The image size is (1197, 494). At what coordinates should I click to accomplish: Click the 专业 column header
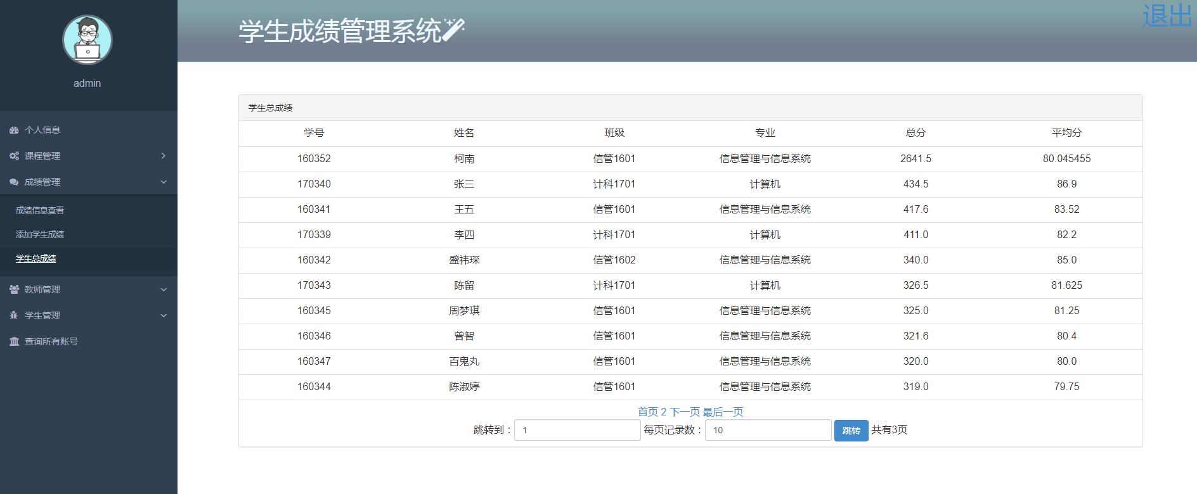[765, 133]
